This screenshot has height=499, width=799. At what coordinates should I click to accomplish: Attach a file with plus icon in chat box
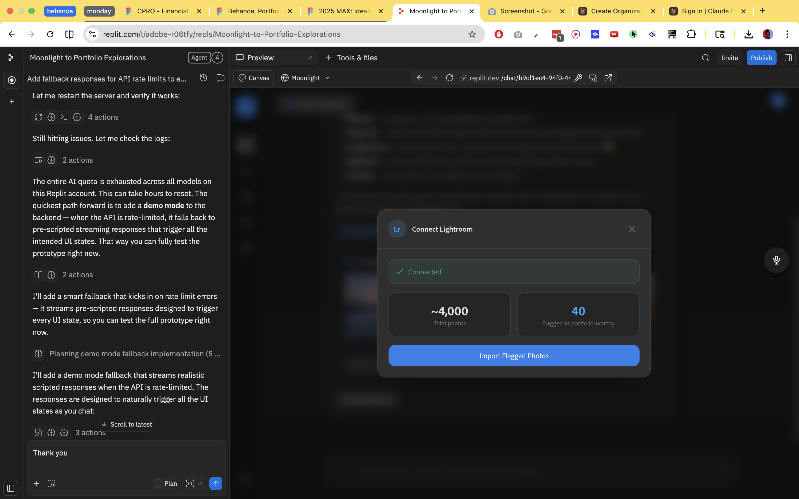pos(36,484)
